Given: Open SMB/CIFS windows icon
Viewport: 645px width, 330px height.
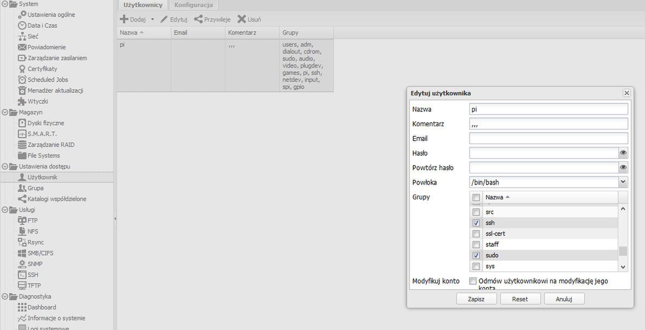Looking at the screenshot, I should 22,253.
